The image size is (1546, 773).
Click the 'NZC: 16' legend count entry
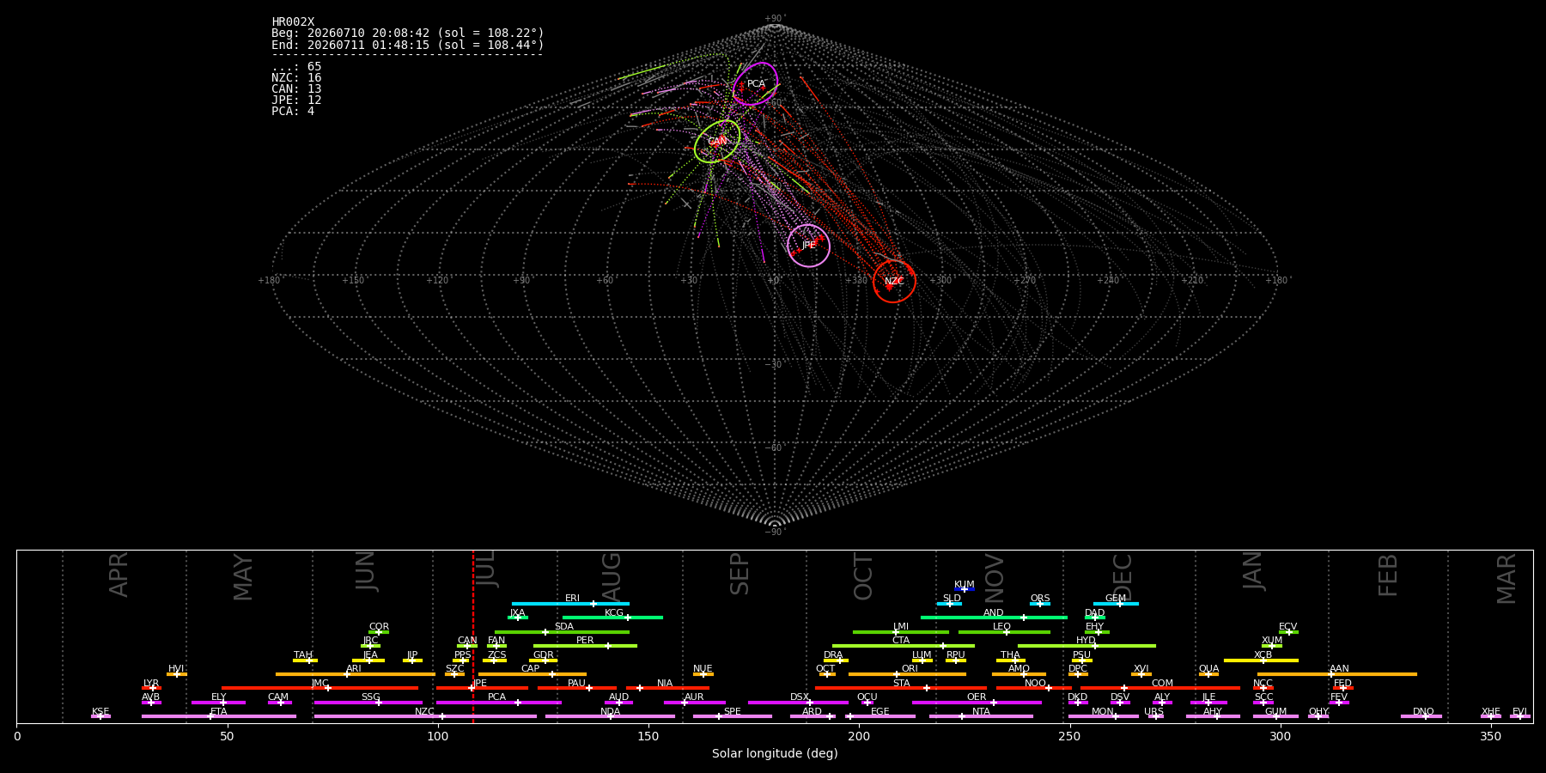point(296,78)
